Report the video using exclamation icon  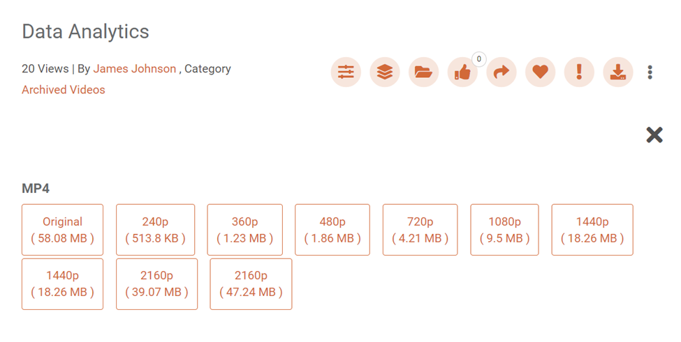coord(579,72)
